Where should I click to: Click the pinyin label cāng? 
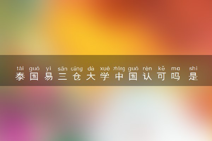pos(77,69)
